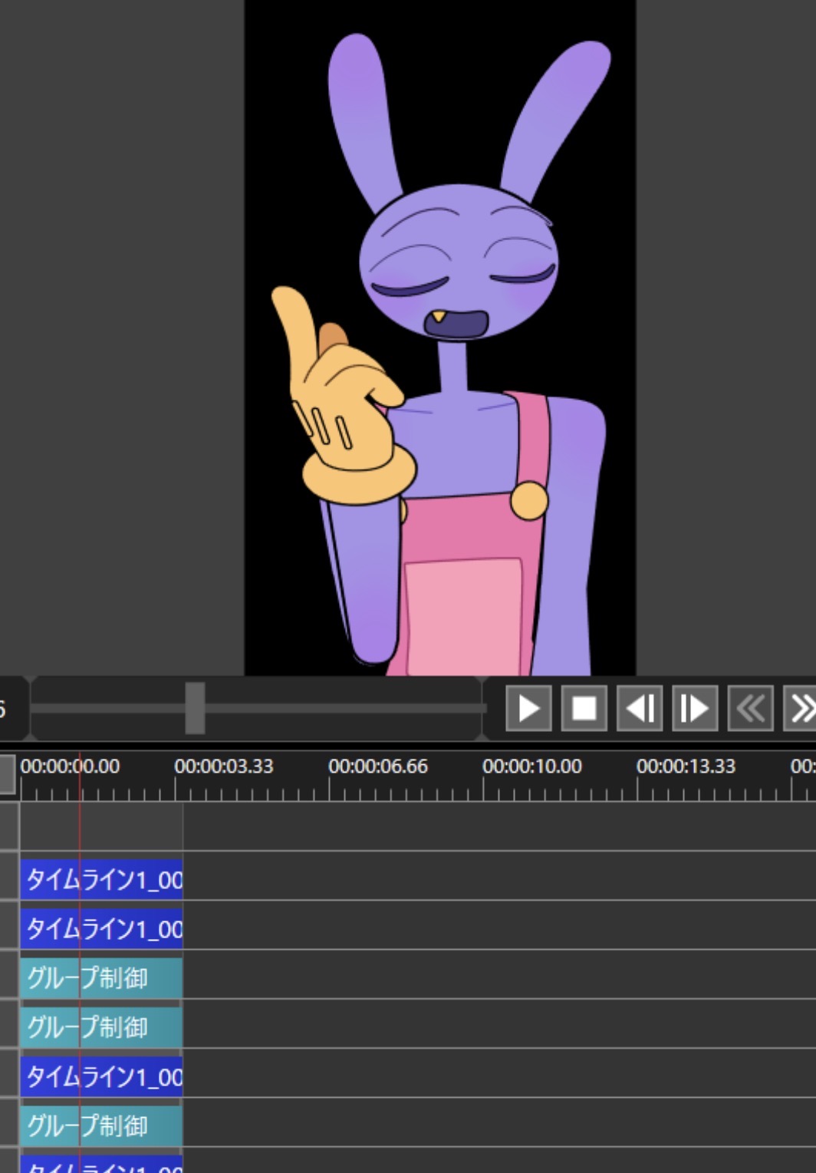Select the second タイムライン1_00 clip from top
The height and width of the screenshot is (1173, 816).
[x=101, y=929]
